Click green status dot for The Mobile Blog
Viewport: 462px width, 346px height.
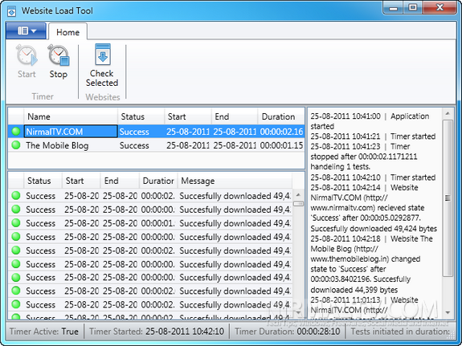point(16,145)
